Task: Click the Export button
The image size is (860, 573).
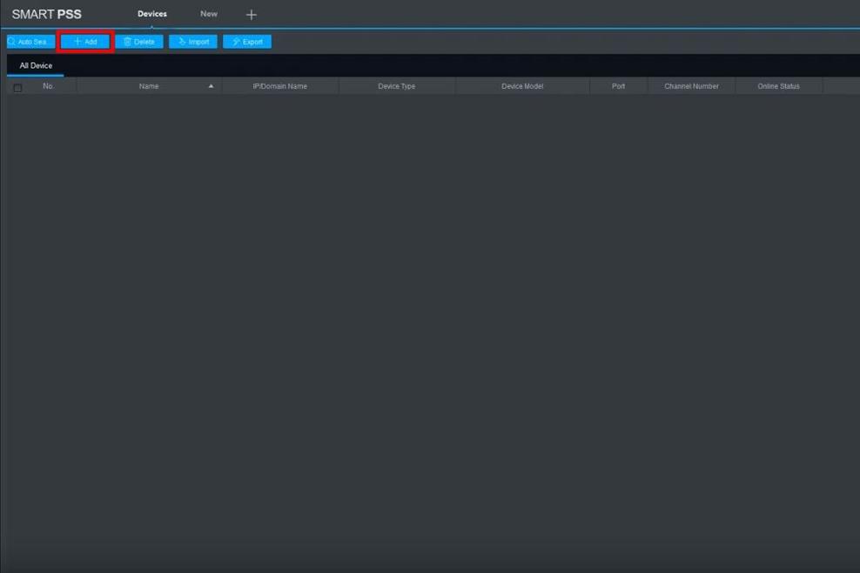Action: point(247,42)
